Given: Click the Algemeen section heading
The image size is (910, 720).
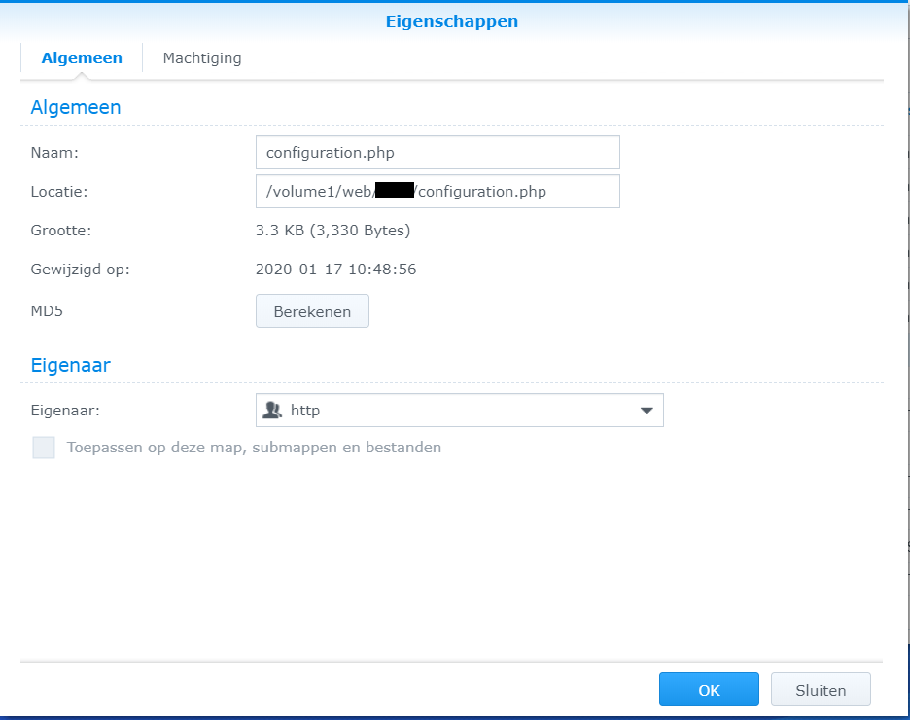Looking at the screenshot, I should coord(76,107).
